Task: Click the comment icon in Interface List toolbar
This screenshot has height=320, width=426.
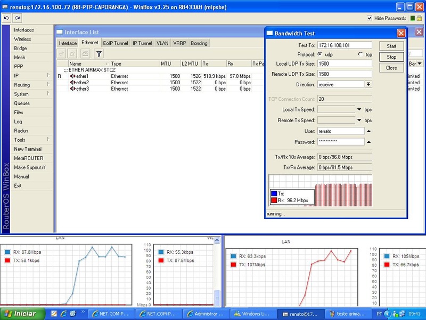Action: click(x=85, y=54)
